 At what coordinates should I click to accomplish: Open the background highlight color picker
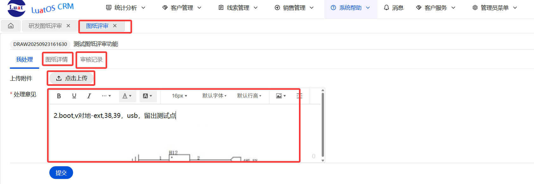pos(148,96)
